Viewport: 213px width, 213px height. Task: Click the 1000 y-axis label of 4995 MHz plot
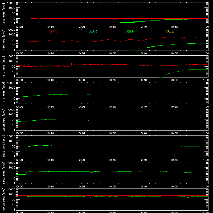tap(12, 141)
